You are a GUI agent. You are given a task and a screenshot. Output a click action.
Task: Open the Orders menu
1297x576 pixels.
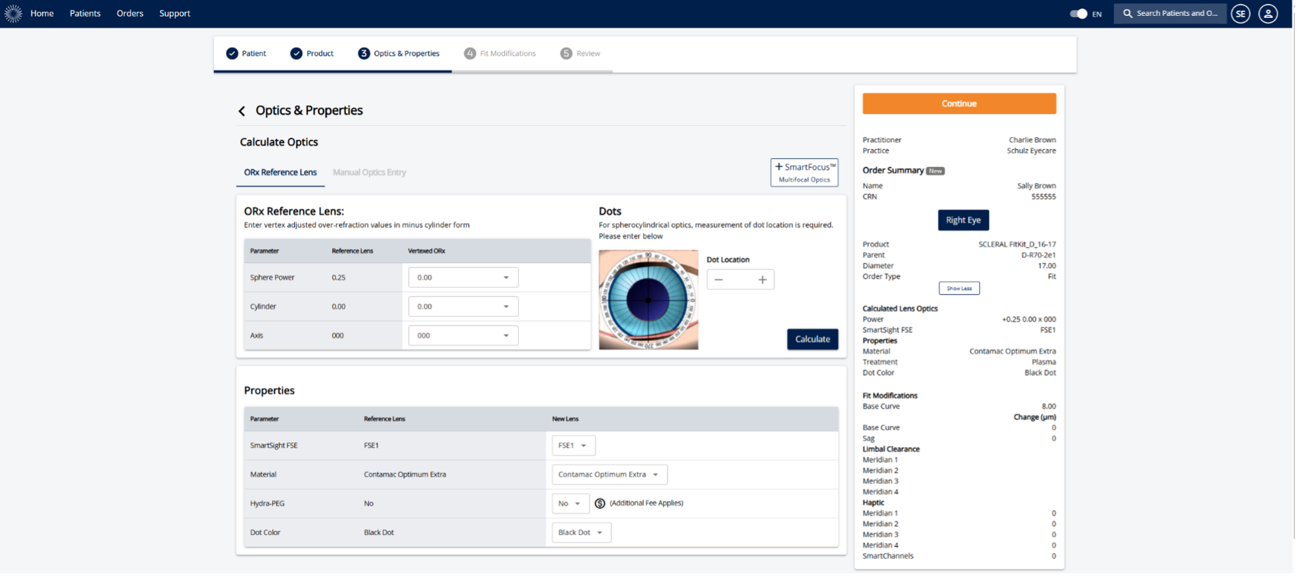point(130,13)
